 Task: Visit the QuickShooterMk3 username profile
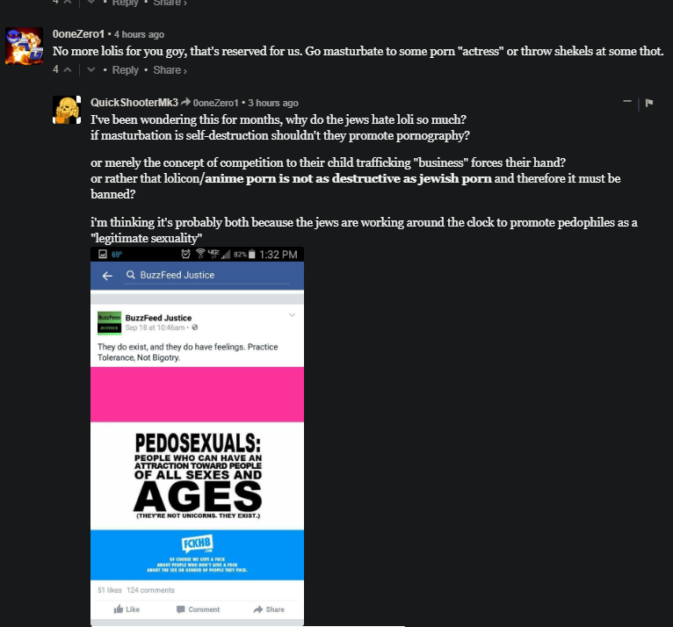coord(134,103)
